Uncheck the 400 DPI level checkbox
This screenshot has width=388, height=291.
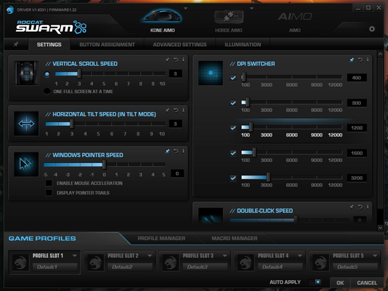point(233,78)
